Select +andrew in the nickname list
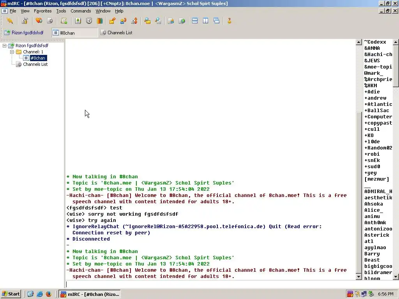 [375, 98]
